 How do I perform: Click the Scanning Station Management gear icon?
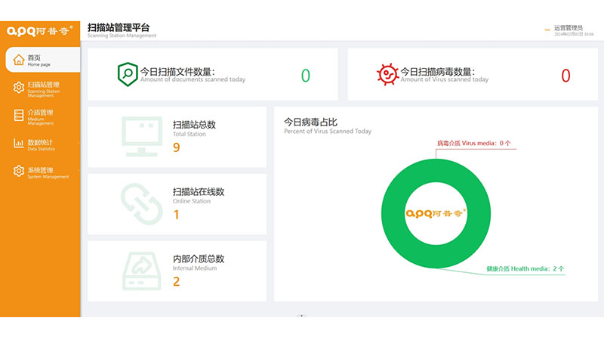pyautogui.click(x=19, y=88)
